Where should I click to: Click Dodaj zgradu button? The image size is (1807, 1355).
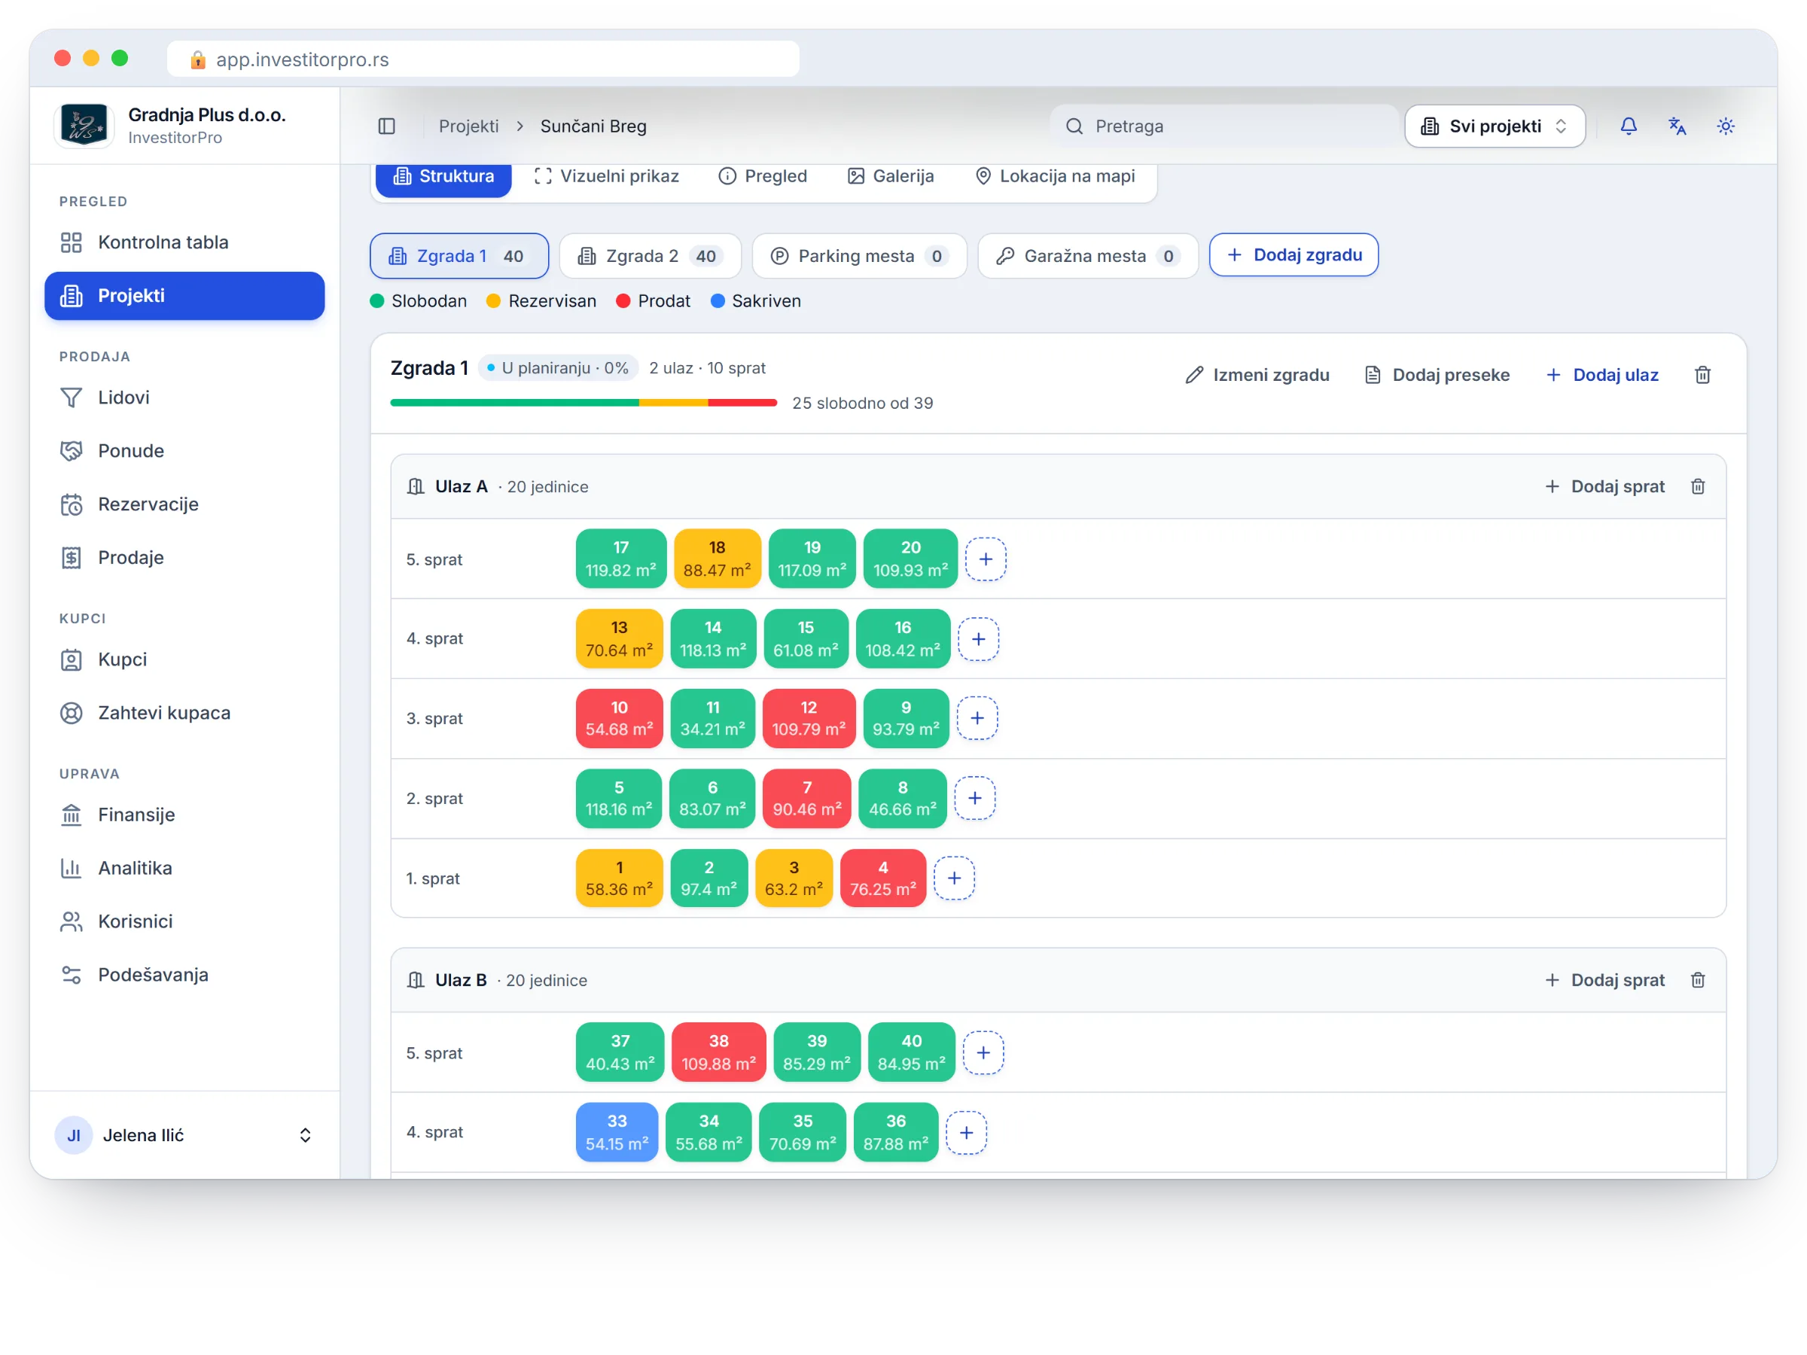pos(1294,256)
